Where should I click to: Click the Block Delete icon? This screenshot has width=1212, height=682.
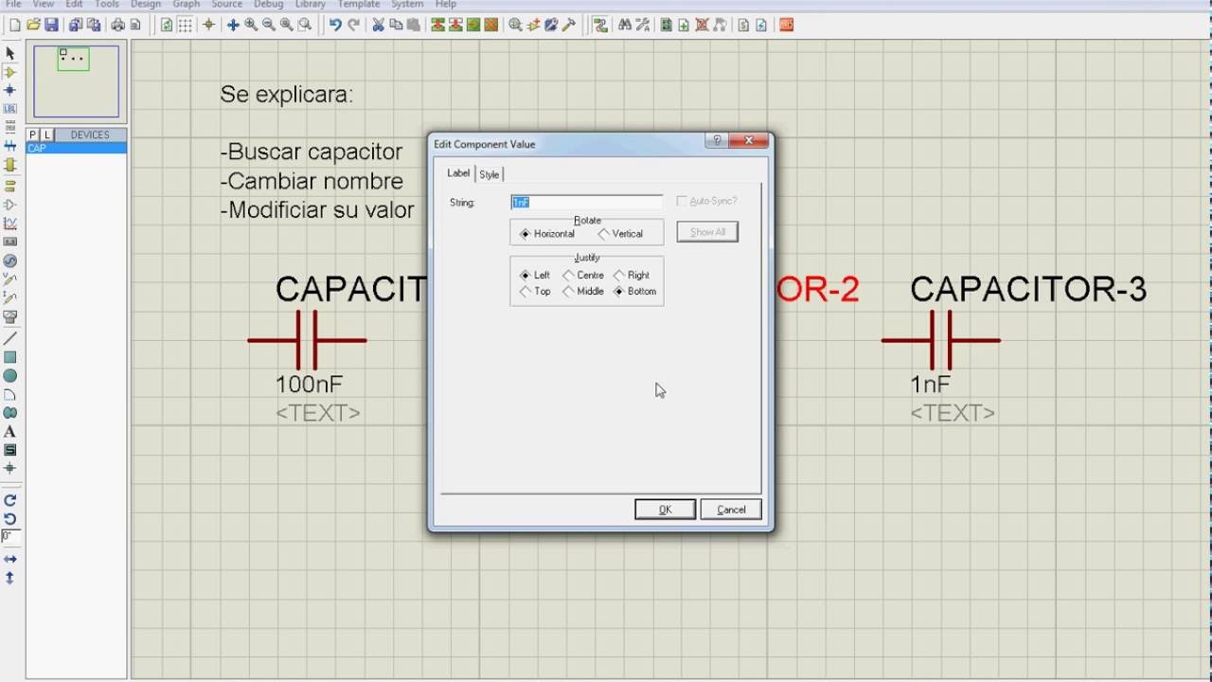pos(490,25)
